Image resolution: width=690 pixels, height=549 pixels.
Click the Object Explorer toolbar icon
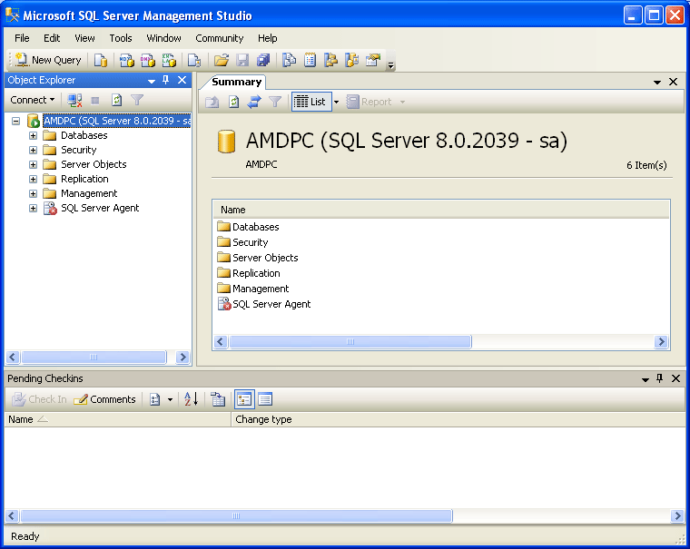click(330, 60)
